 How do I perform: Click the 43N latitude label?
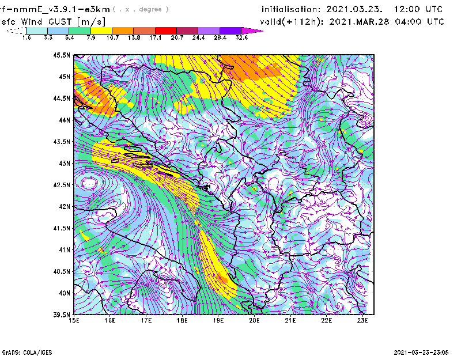[65, 163]
